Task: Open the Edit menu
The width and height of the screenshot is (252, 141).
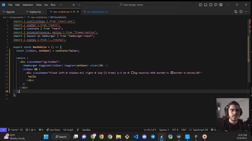Action: 17,5
